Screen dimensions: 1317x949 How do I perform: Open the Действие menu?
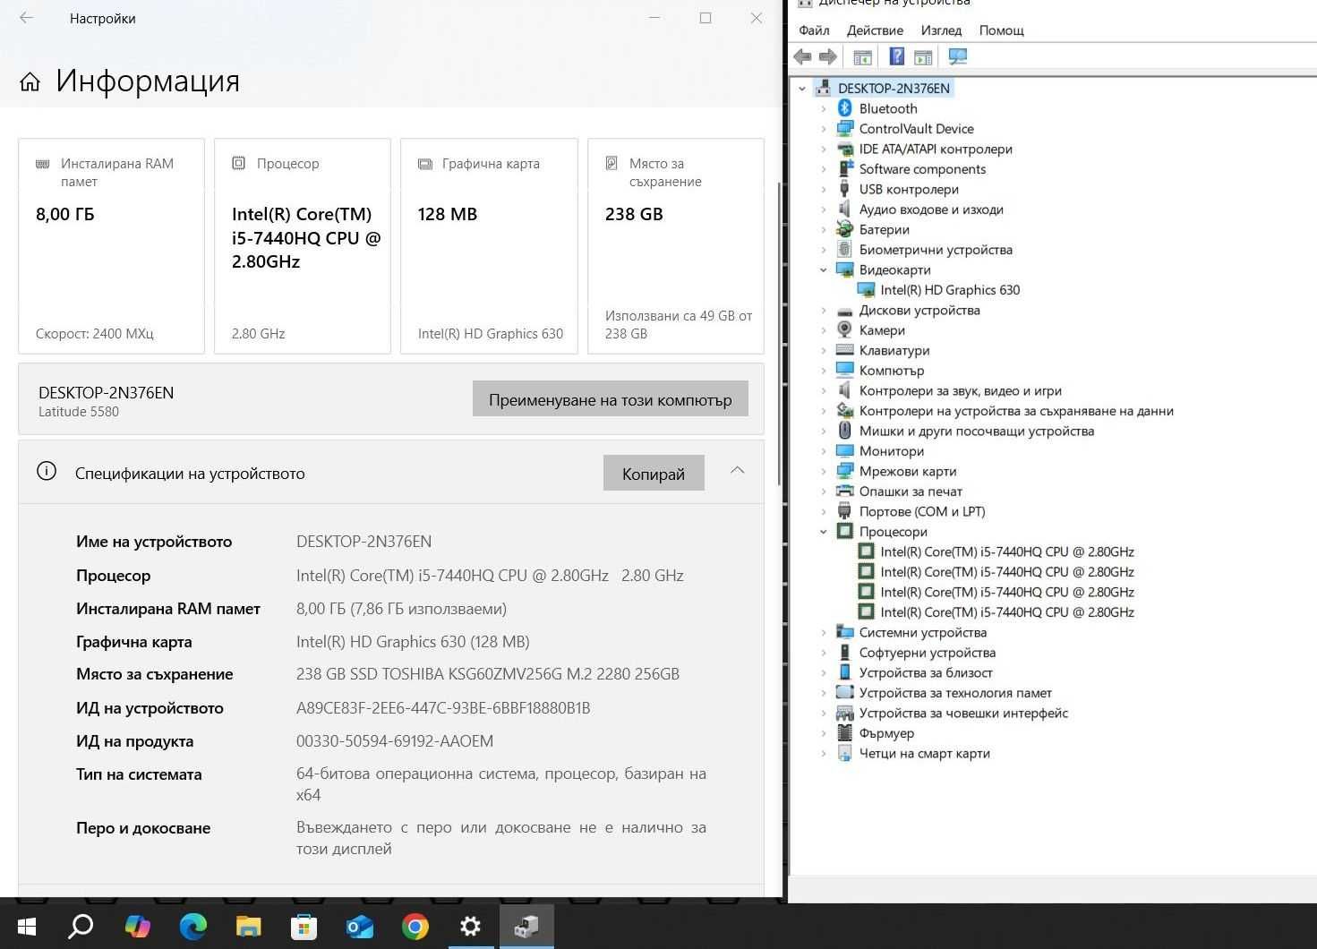pos(875,30)
